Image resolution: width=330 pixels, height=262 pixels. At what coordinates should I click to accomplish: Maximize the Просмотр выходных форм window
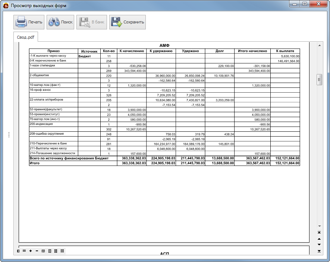(305, 4)
